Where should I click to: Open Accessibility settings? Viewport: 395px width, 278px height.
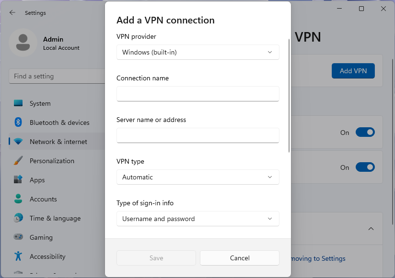point(19,256)
